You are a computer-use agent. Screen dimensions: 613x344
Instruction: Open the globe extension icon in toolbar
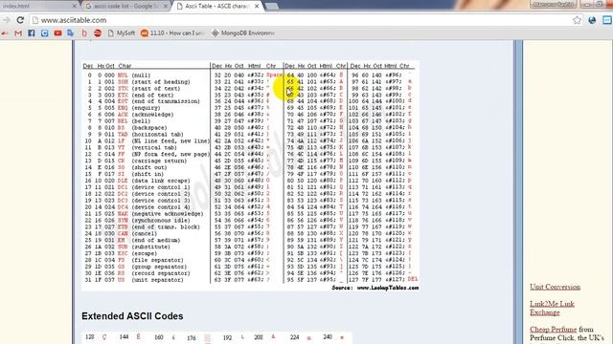coord(592,20)
